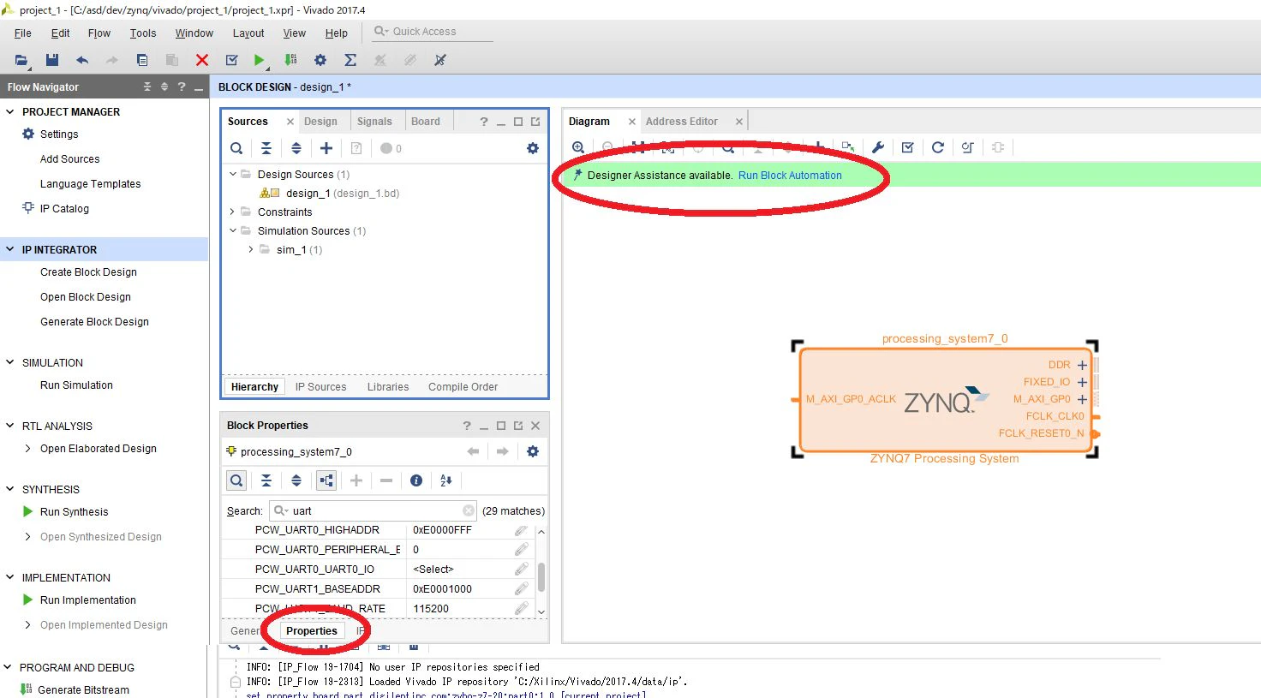Click the green Run flow arrow
The image size is (1261, 698).
(259, 60)
